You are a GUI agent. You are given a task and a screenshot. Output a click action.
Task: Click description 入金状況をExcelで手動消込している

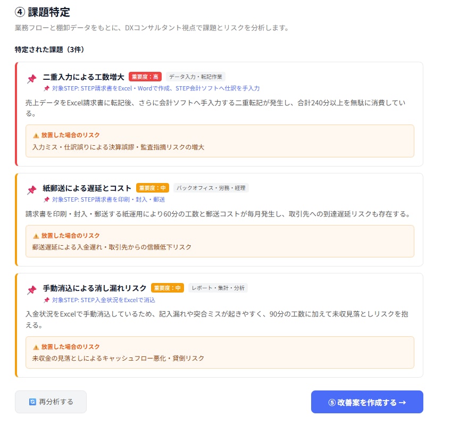click(217, 319)
